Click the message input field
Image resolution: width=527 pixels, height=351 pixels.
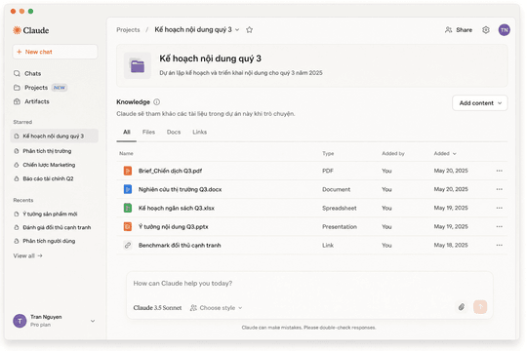point(309,284)
